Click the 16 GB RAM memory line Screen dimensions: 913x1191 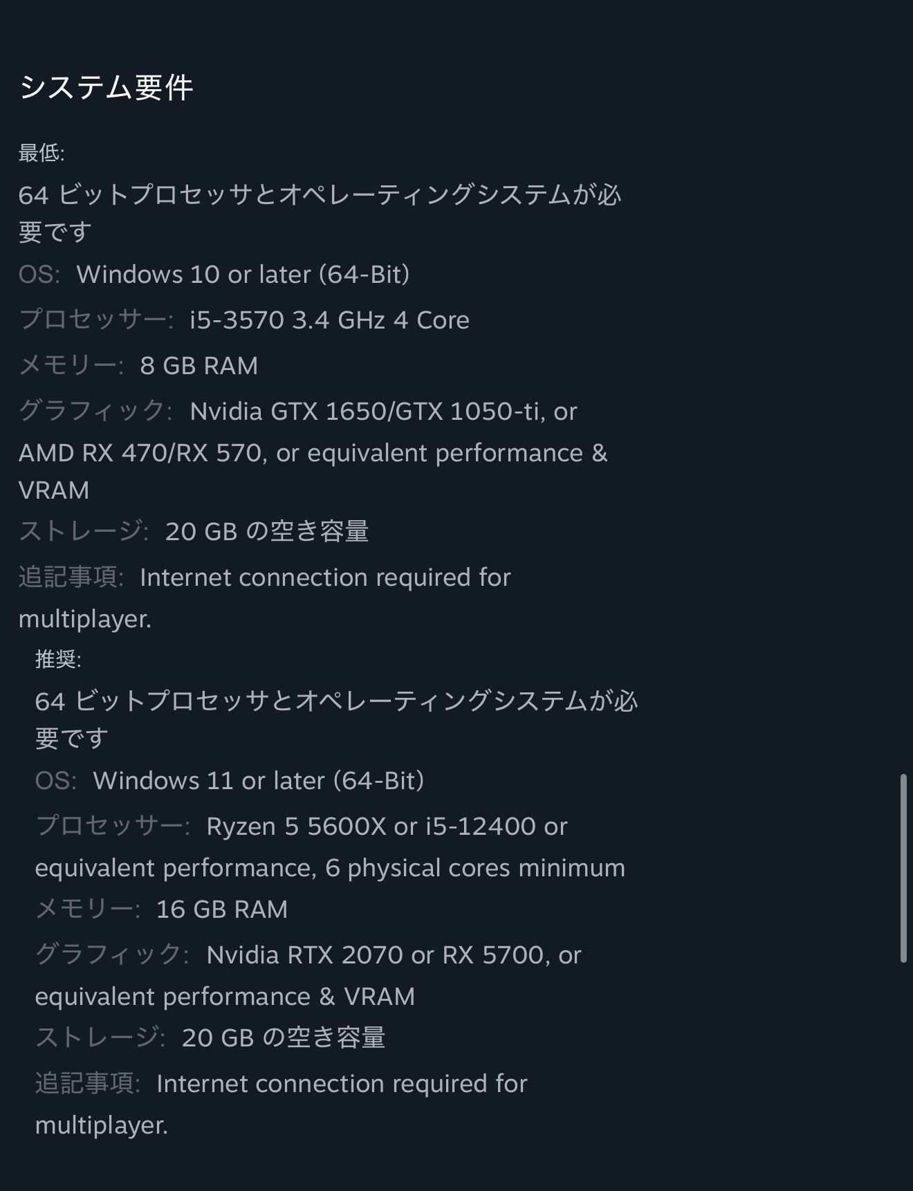pos(161,910)
